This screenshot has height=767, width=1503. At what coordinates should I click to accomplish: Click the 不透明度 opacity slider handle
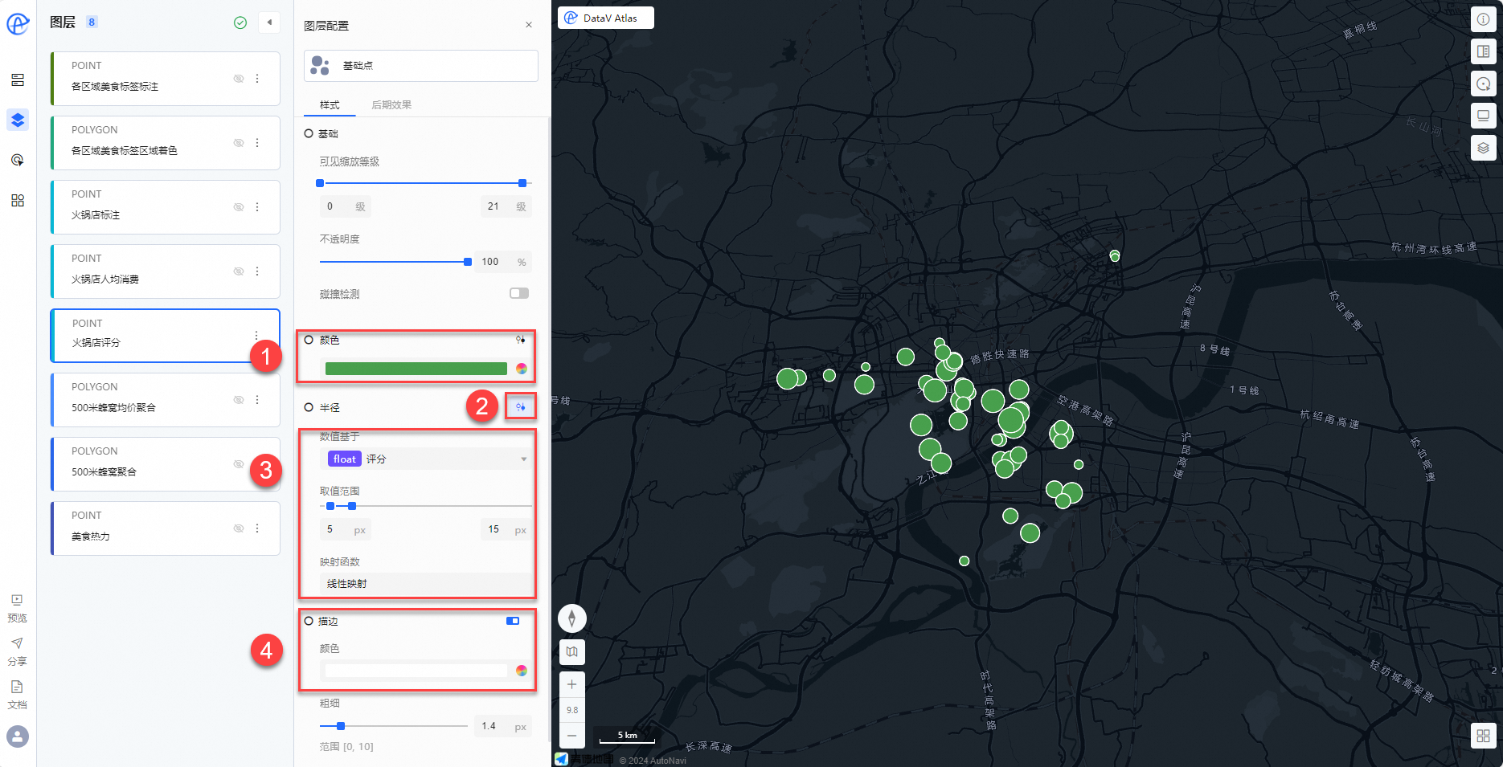coord(468,262)
